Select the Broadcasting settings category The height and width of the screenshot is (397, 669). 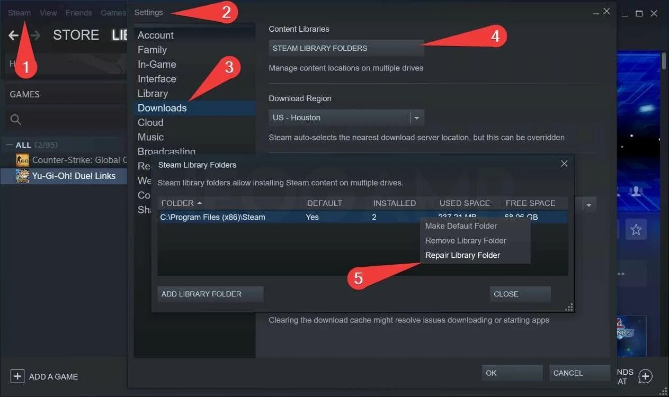(x=166, y=151)
